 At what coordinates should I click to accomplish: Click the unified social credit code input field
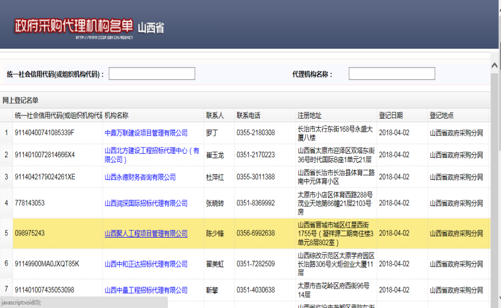click(151, 74)
